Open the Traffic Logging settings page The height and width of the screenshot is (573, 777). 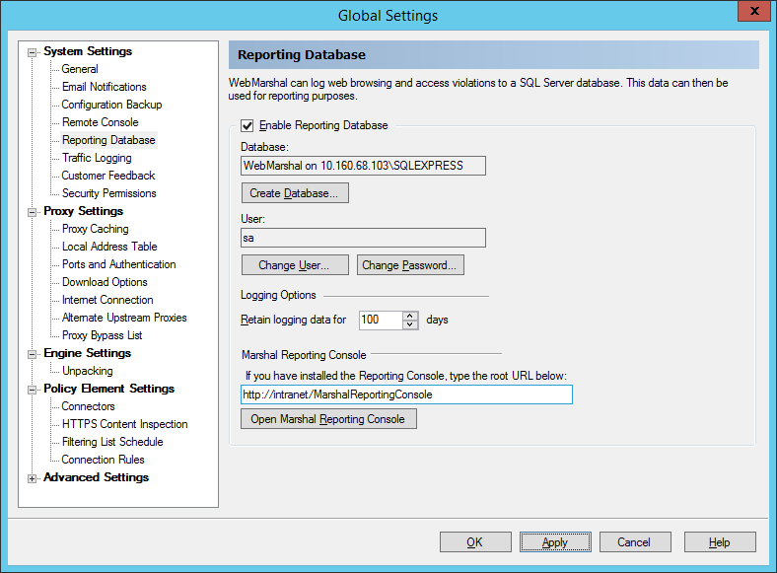pyautogui.click(x=96, y=158)
